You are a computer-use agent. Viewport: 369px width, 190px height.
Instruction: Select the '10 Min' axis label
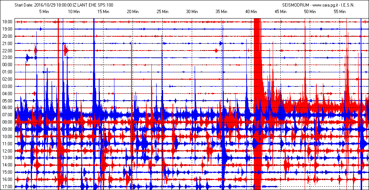click(73, 11)
